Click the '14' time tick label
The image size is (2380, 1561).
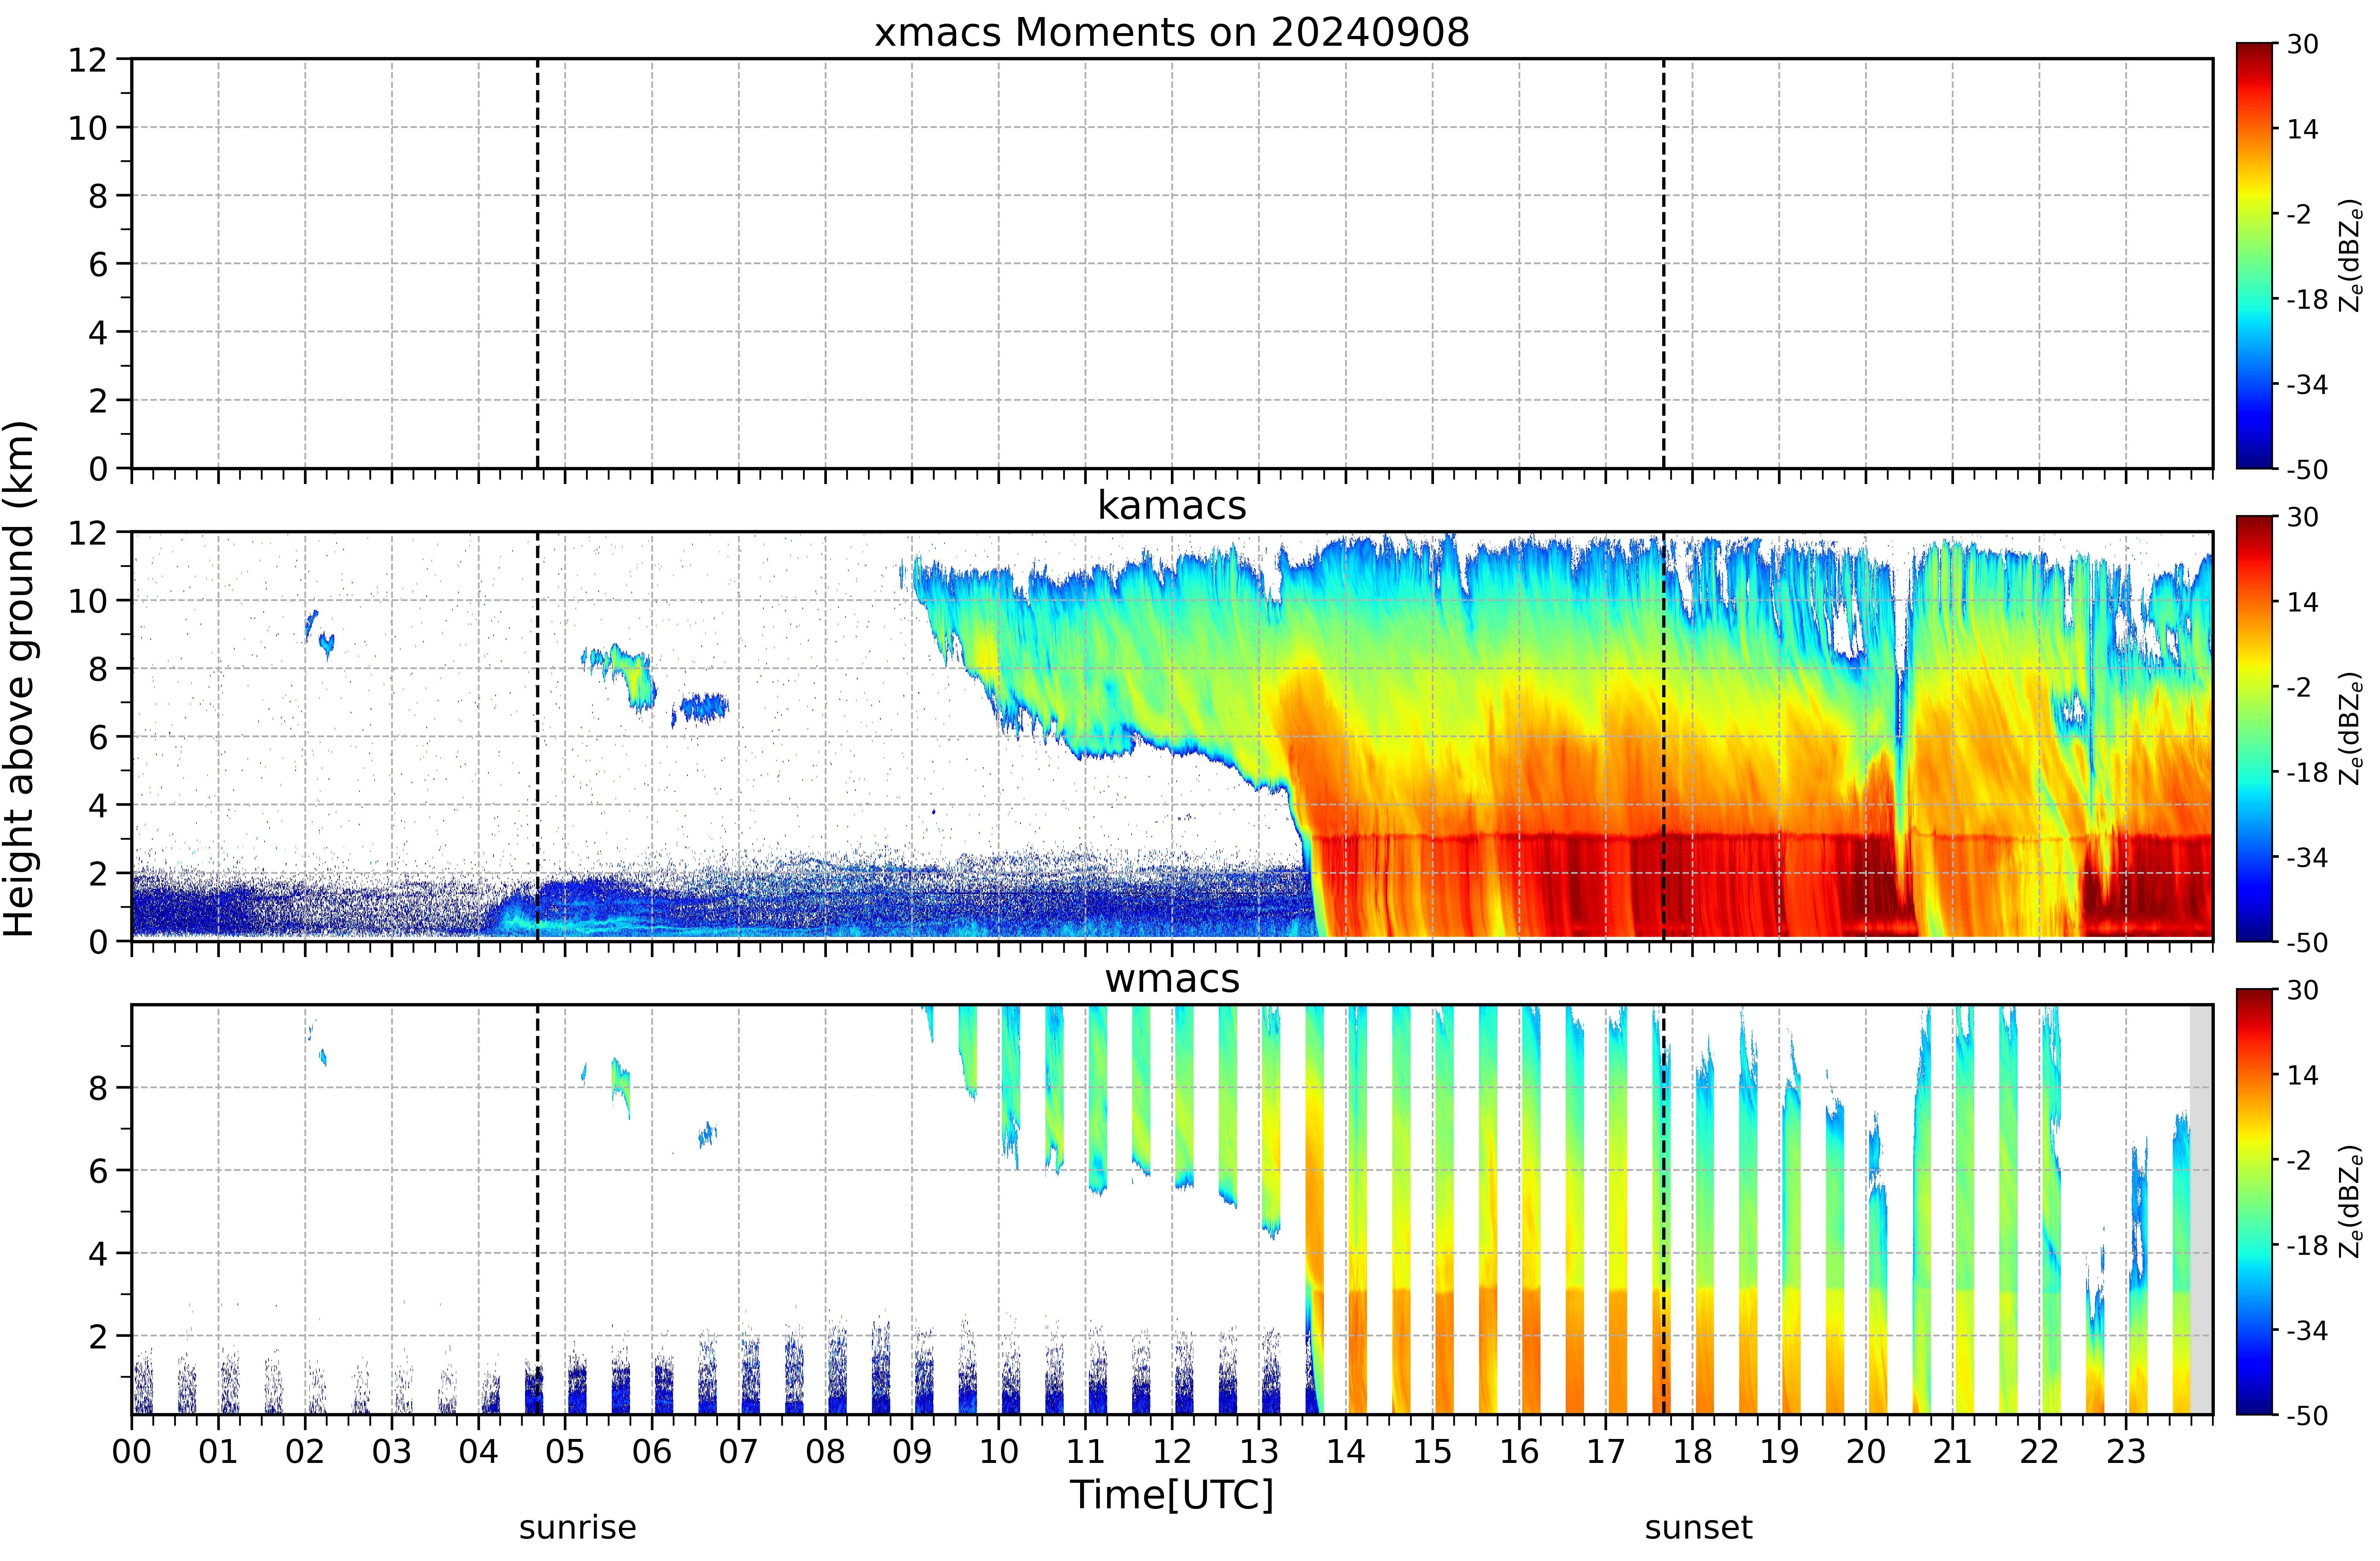(1346, 1451)
